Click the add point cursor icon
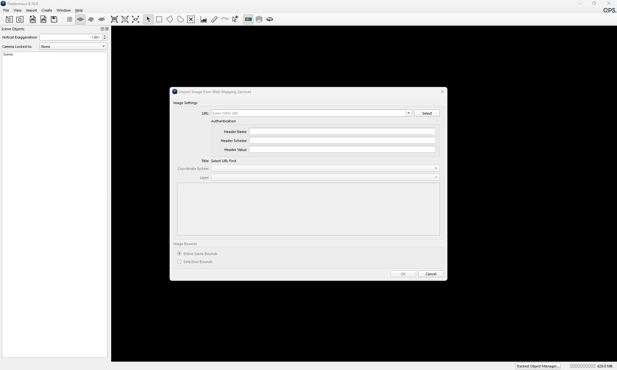 tap(235, 19)
